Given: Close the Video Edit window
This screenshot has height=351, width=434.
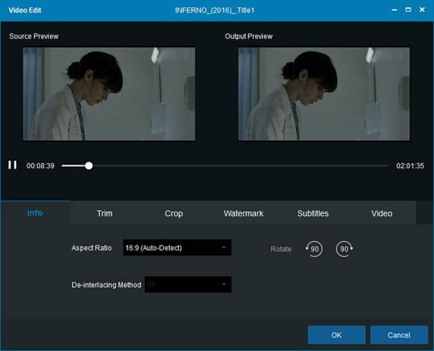Looking at the screenshot, I should (x=422, y=10).
